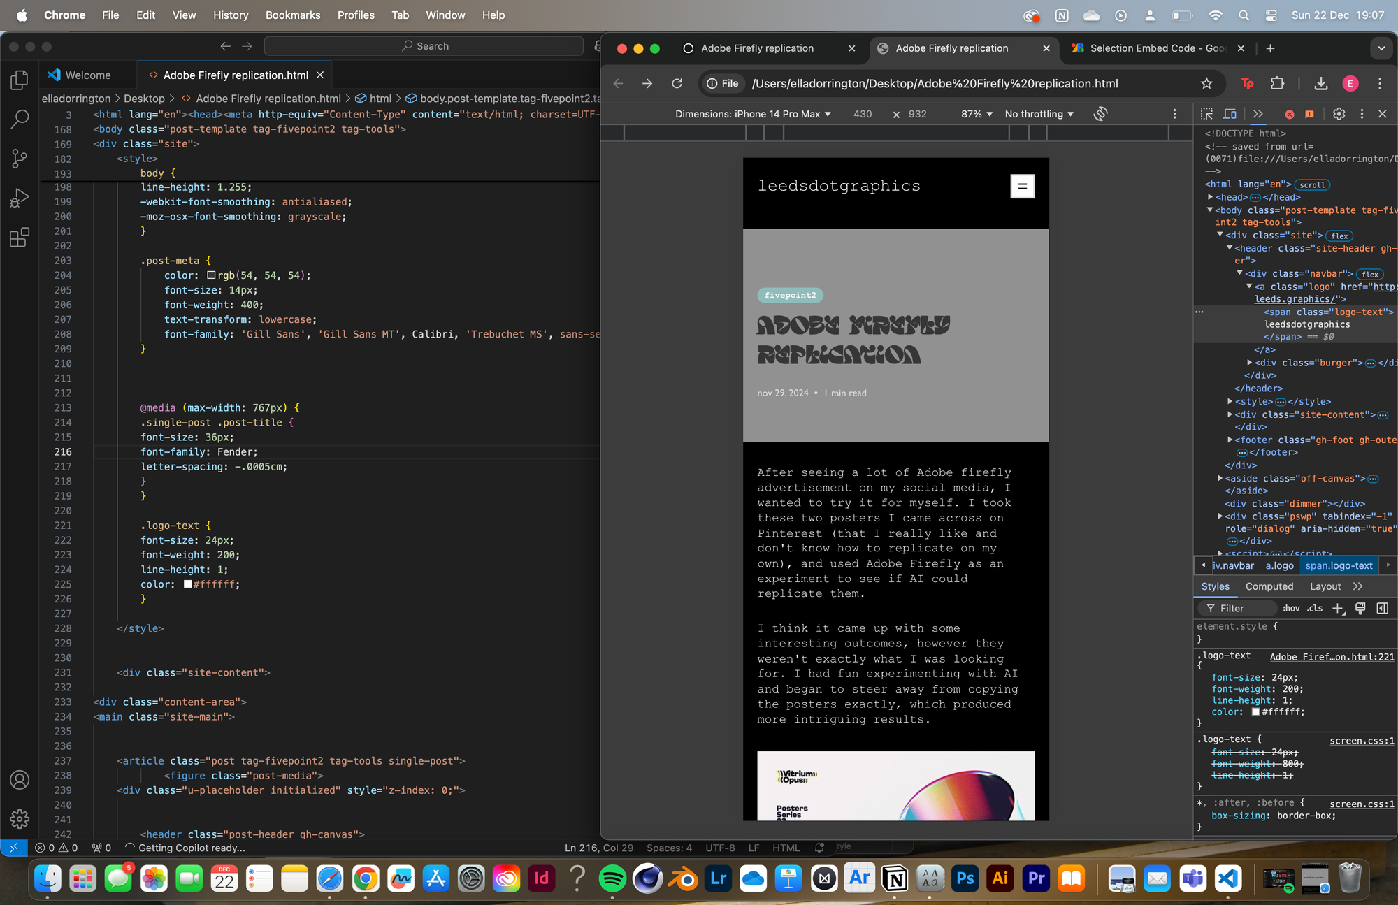Open Adobe Firef…on.html:221 source link
Image resolution: width=1398 pixels, height=905 pixels.
[x=1332, y=657]
